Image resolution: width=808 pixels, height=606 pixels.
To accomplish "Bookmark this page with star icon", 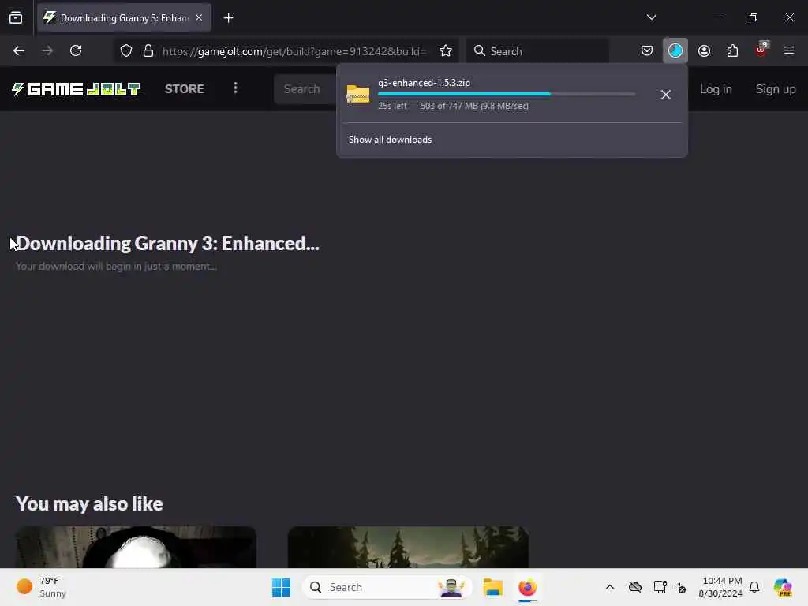I will click(x=446, y=50).
